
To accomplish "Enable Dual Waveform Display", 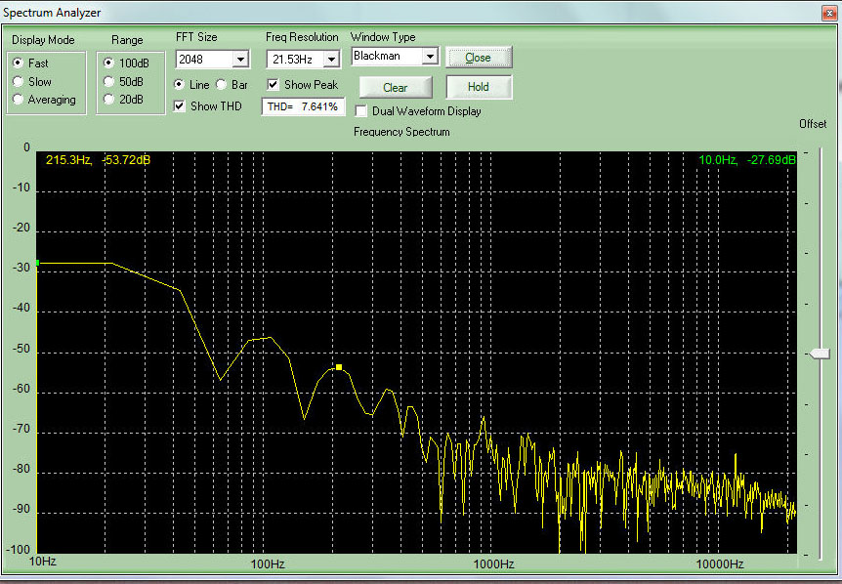I will point(362,111).
